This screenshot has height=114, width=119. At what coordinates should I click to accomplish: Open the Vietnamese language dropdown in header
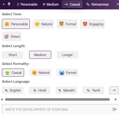click(x=97, y=4)
